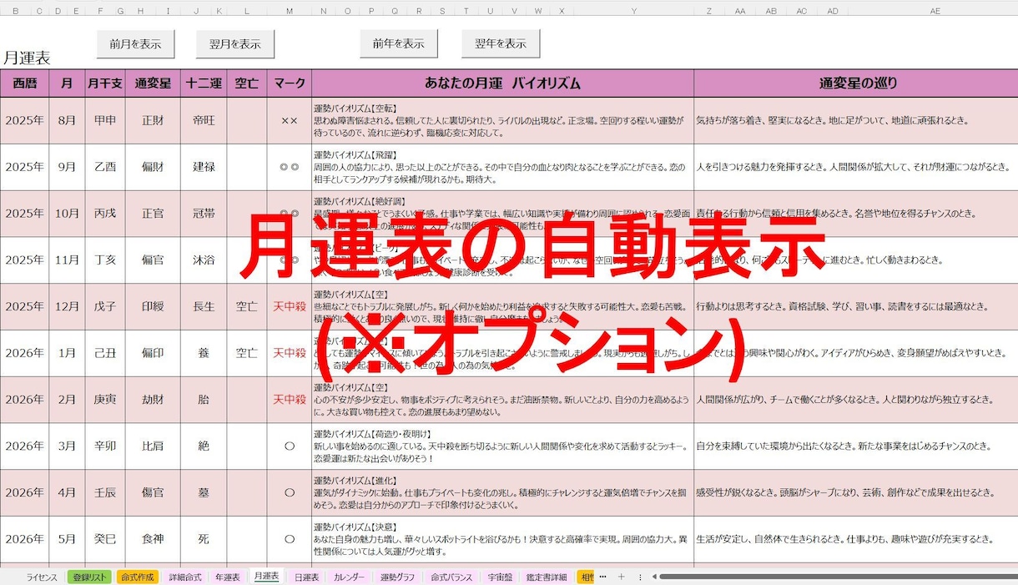
Task: Select cell 癸巳 in the 5月 row
Action: pyautogui.click(x=105, y=539)
